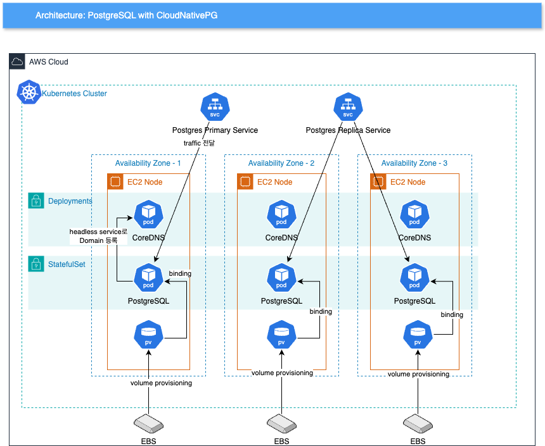Select the CoreDNS pod in Availability Zone 3

click(x=414, y=214)
